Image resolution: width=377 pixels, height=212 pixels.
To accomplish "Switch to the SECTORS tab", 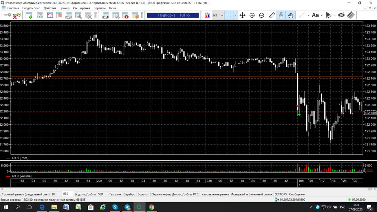I will pyautogui.click(x=281, y=194).
